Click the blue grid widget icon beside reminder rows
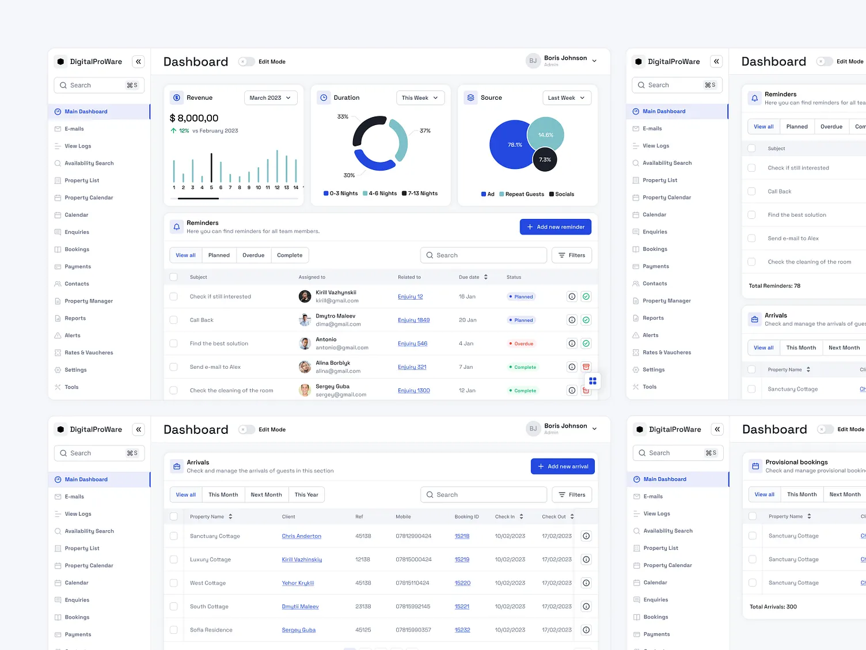Screen dimensions: 866x650 [592, 381]
